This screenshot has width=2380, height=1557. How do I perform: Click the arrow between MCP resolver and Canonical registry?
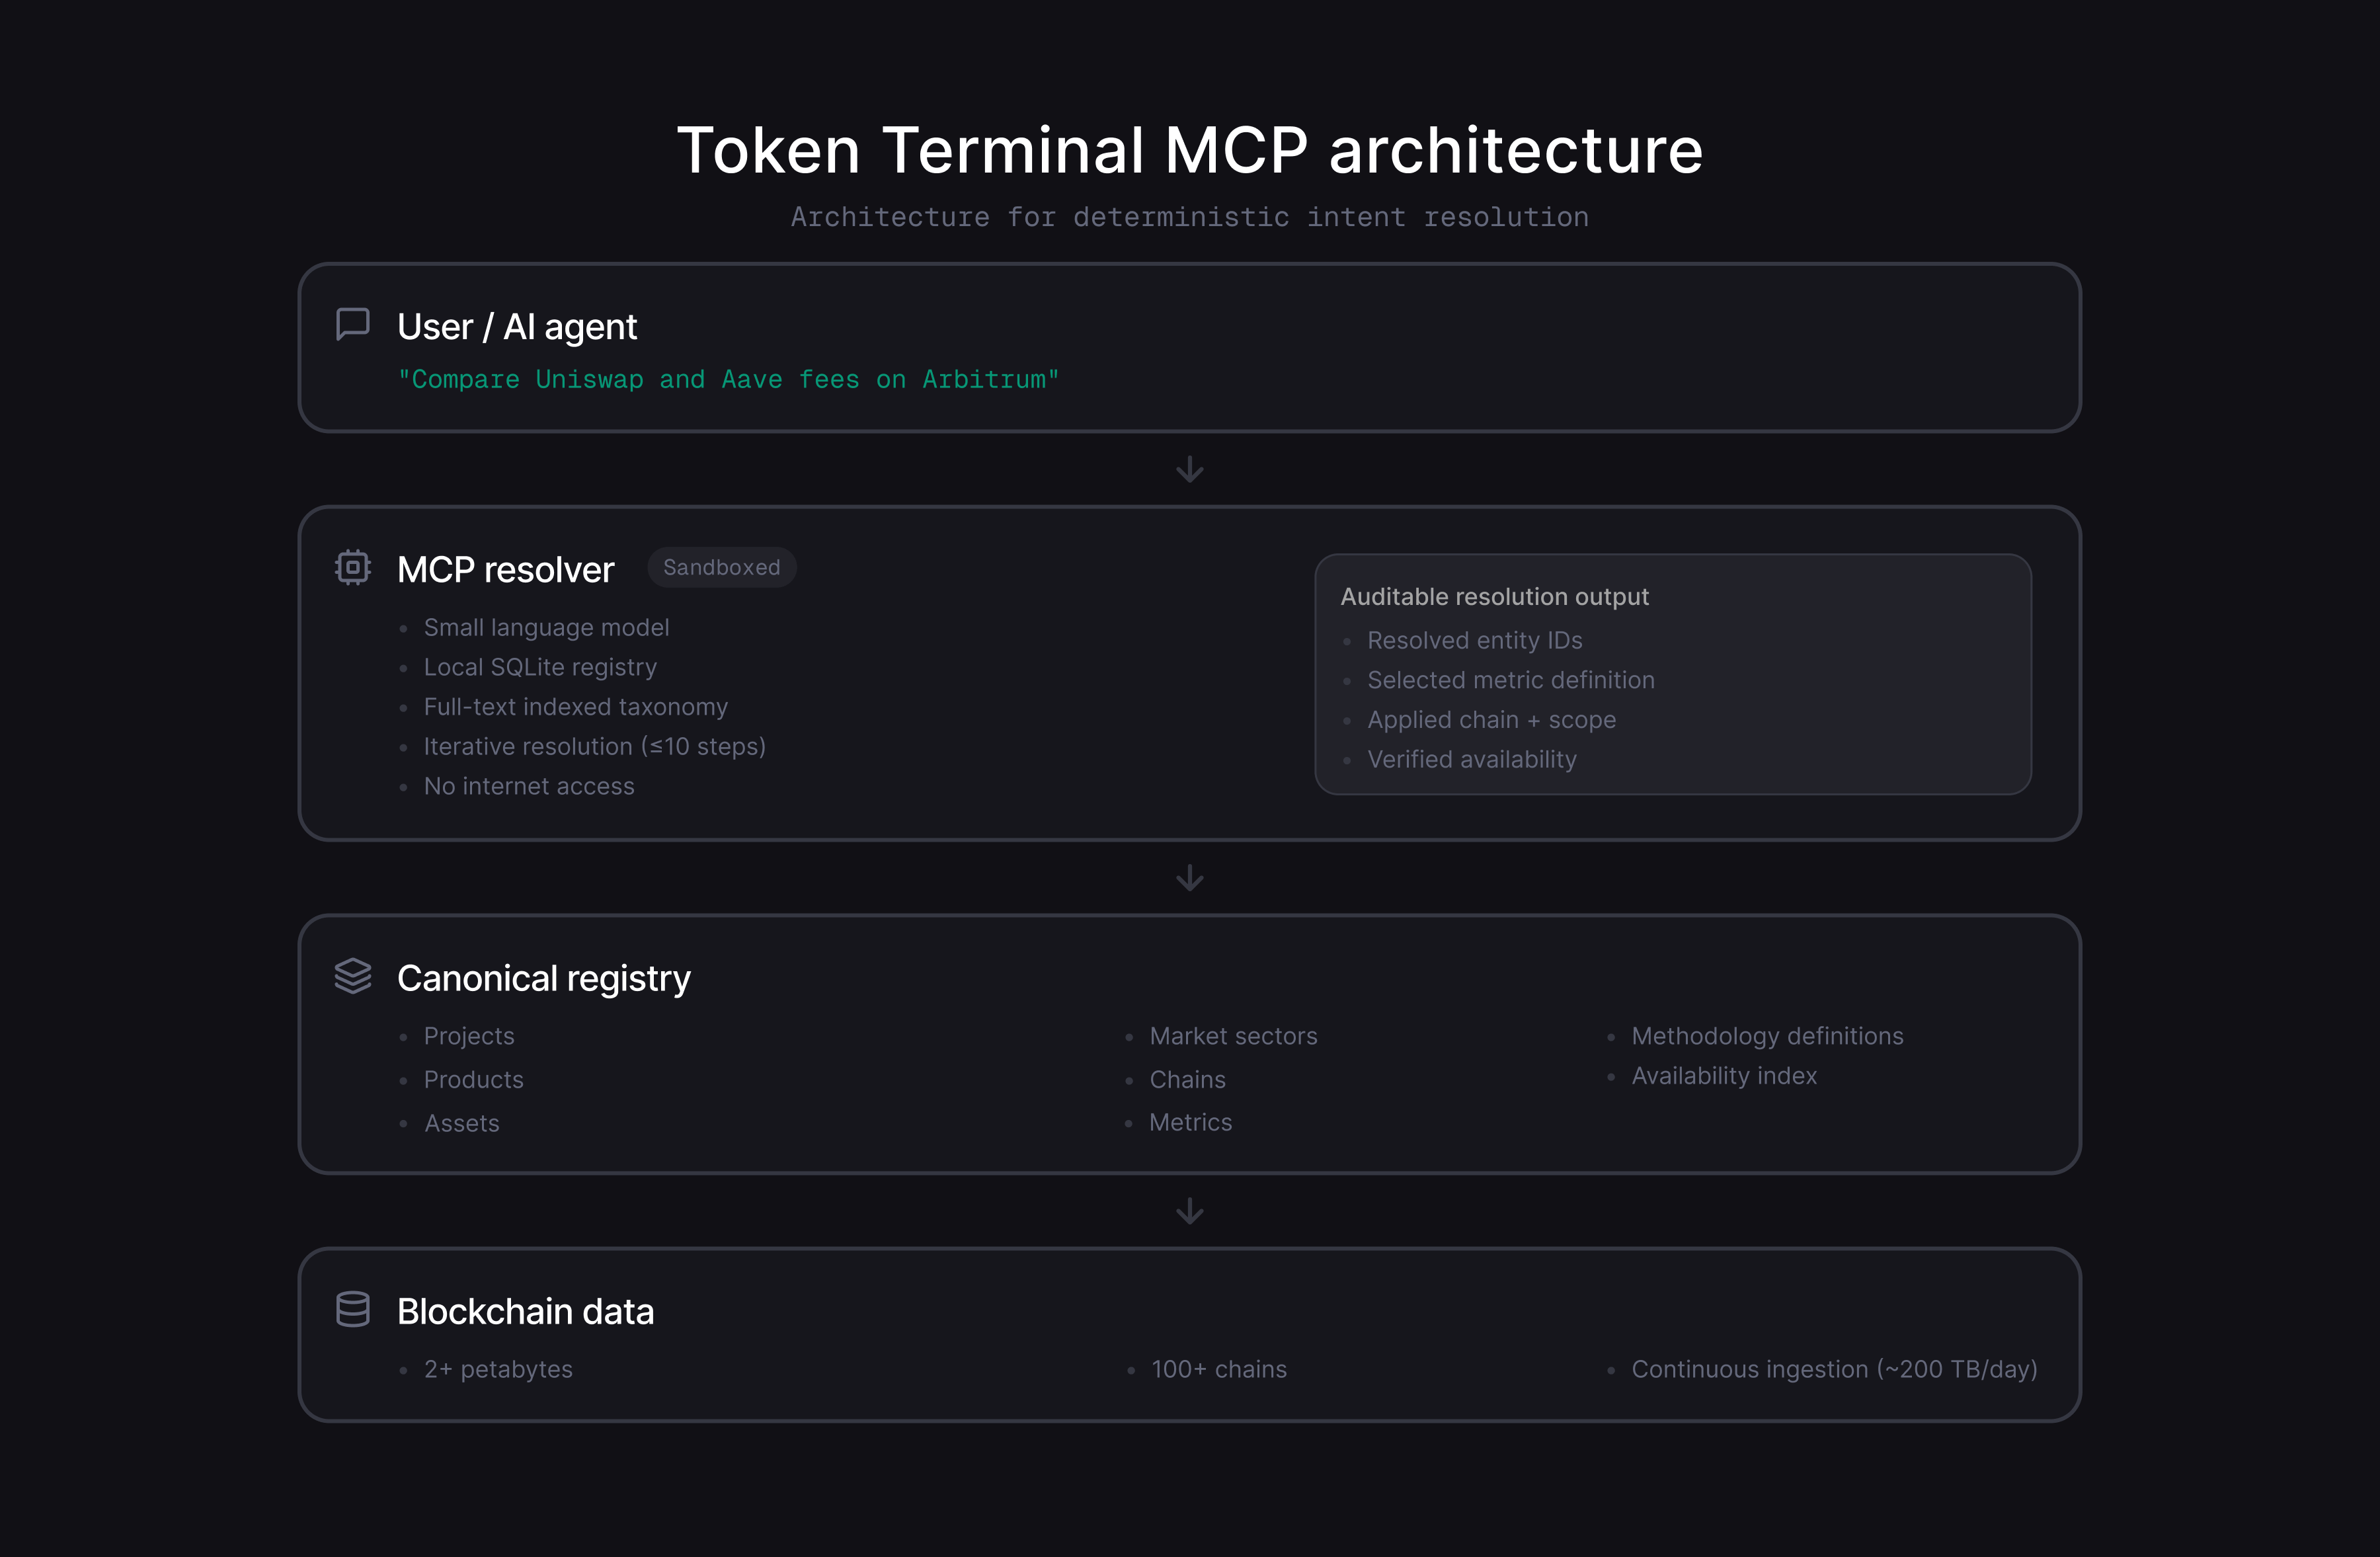[1189, 878]
